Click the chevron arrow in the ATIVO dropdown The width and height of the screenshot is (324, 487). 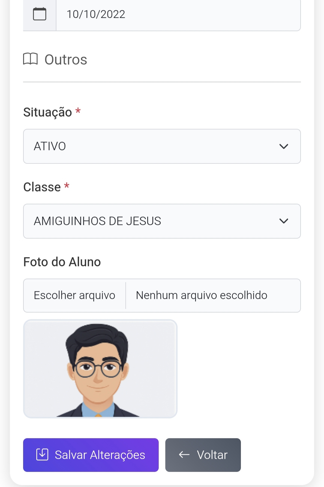pyautogui.click(x=283, y=146)
